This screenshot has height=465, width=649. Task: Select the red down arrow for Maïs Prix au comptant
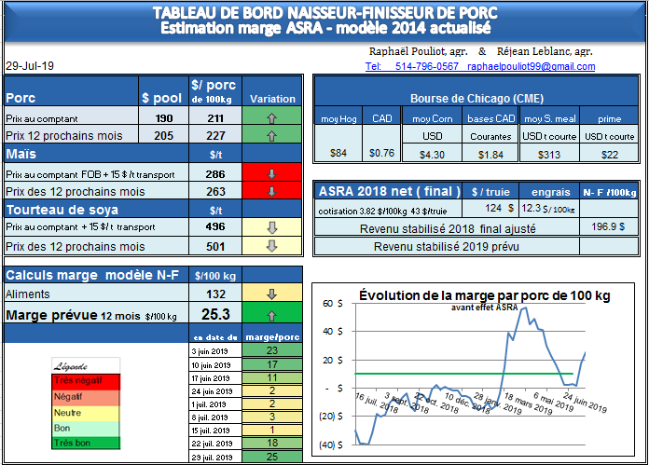[x=273, y=173]
